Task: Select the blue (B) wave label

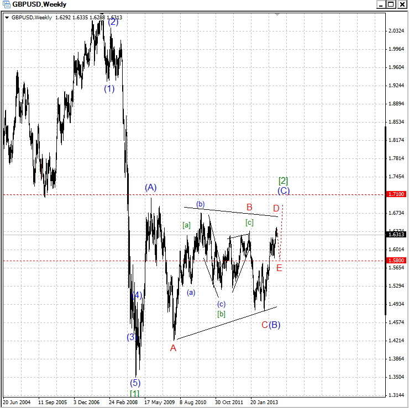Action: pos(274,325)
